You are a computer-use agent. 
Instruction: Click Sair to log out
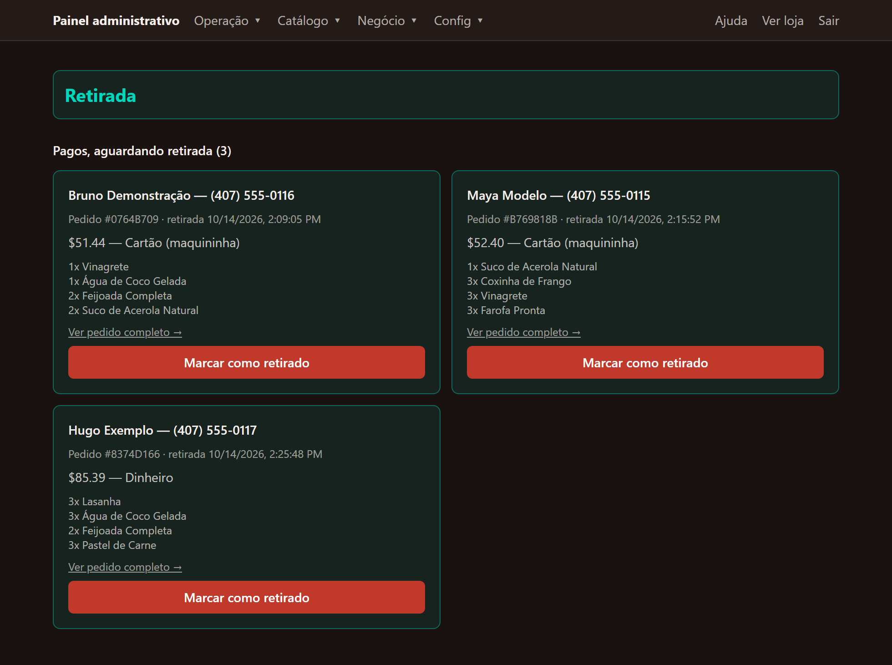(x=829, y=20)
